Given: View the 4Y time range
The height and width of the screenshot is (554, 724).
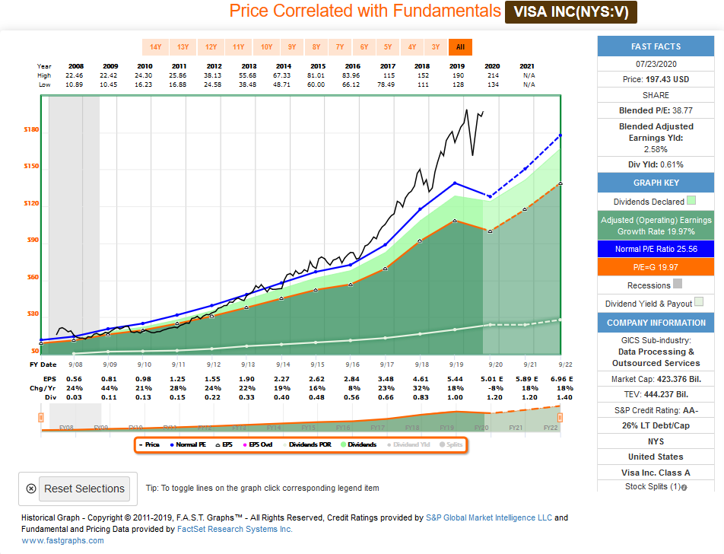Looking at the screenshot, I should tap(412, 47).
